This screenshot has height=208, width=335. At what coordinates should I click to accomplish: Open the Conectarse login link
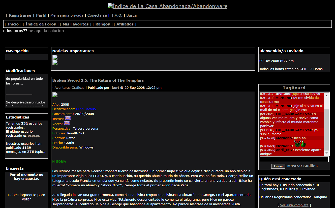click(x=97, y=15)
